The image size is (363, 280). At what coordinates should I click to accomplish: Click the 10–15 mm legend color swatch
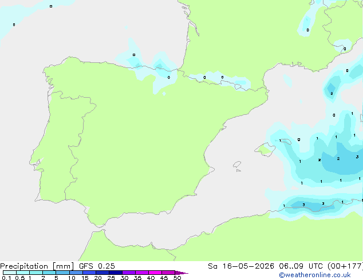pos(76,273)
